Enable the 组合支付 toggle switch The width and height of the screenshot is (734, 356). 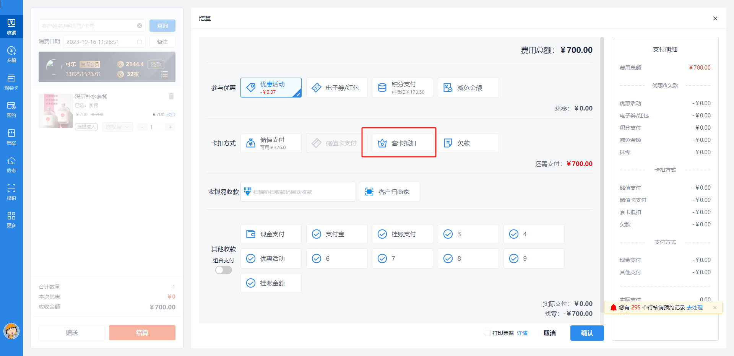(x=223, y=270)
